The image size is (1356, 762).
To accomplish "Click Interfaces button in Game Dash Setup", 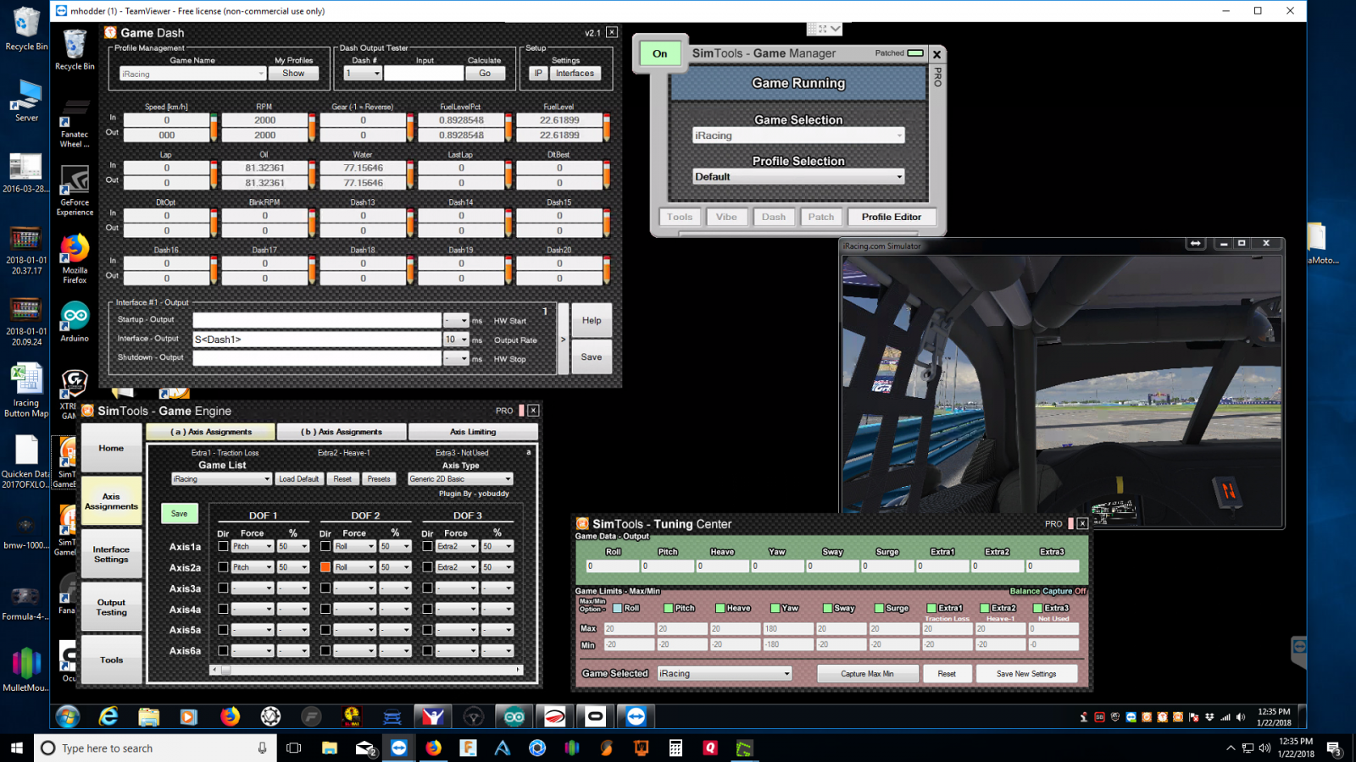I will pos(575,74).
